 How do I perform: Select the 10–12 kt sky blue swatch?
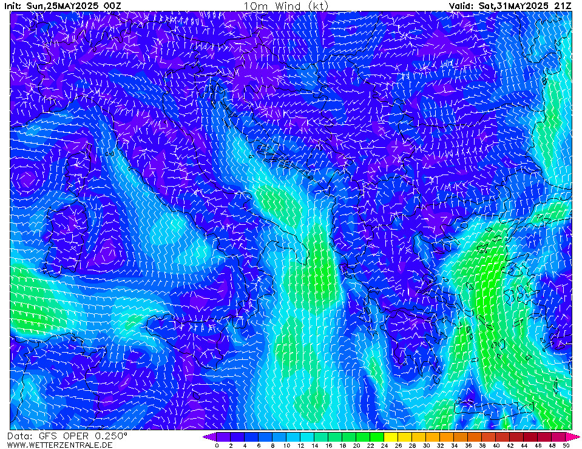(x=294, y=437)
